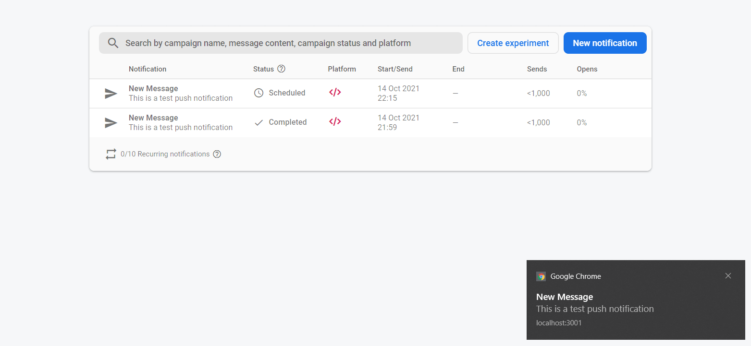751x346 pixels.
Task: Click the Opens column header
Action: coord(587,69)
